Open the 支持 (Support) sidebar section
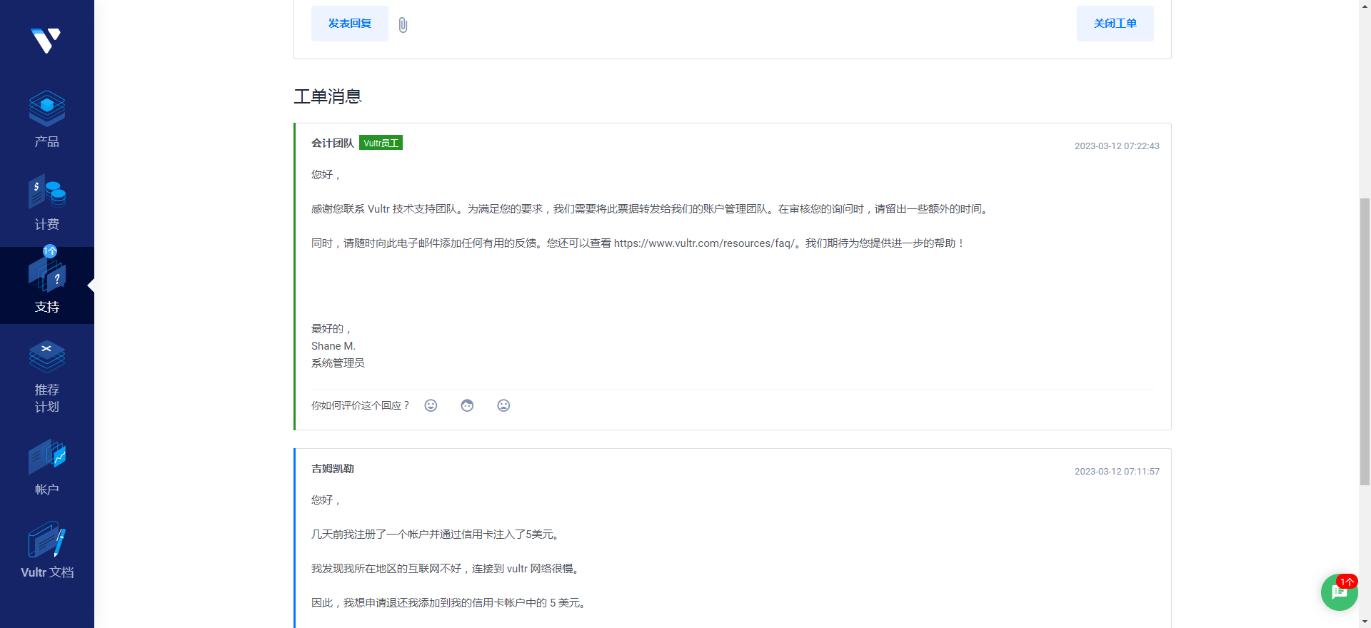1371x628 pixels. point(47,285)
